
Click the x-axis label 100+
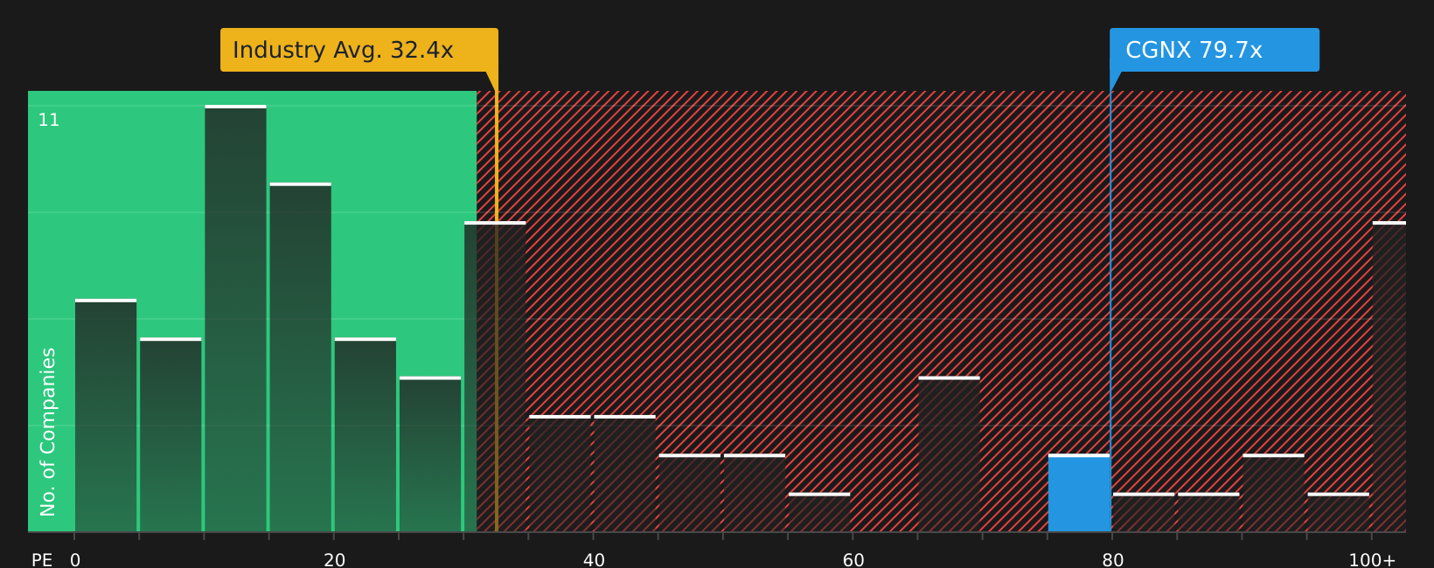point(1372,559)
